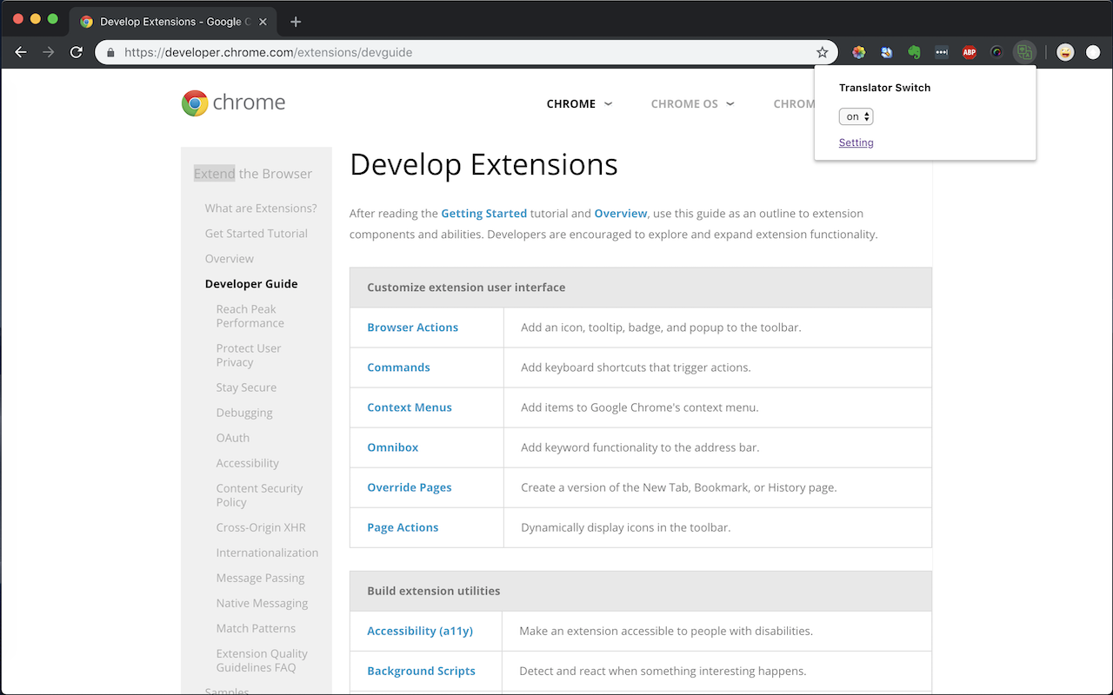Open the colorful pinwheel extension icon

click(859, 52)
